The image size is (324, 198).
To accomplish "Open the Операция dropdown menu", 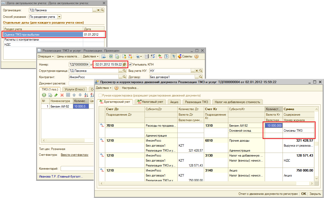I will 46,56.
